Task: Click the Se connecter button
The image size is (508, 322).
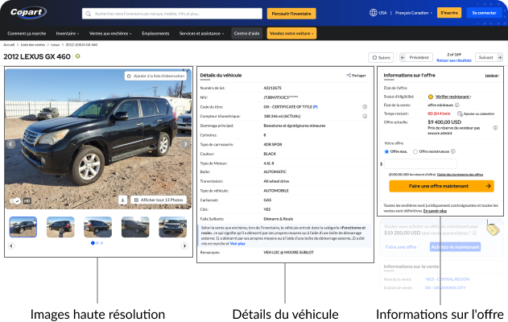Action: pos(484,13)
